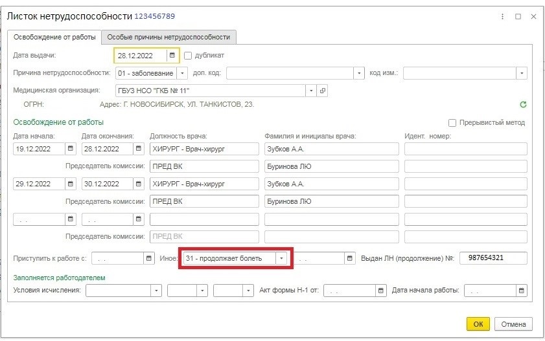545x341 pixels.
Task: Expand first Условия исчисления dropdown
Action: [x=156, y=291]
